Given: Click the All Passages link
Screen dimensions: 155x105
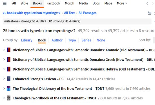Looking at the screenshot, I should tap(87, 13).
